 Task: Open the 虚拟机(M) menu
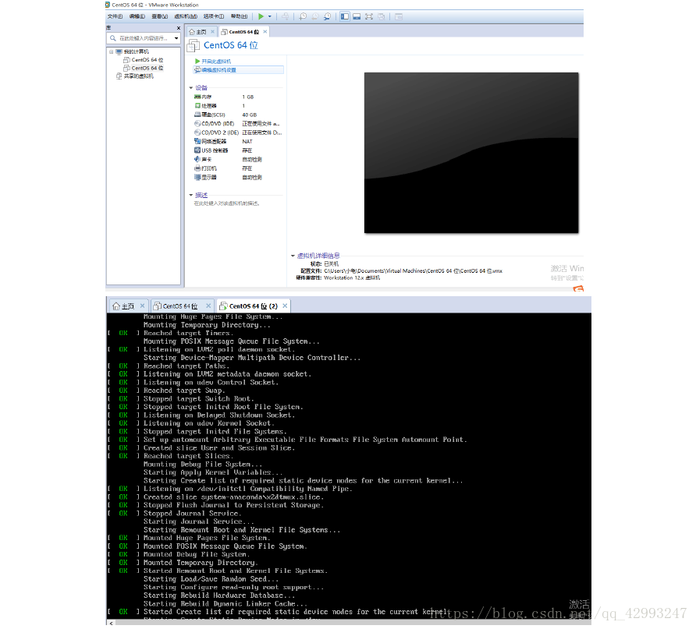[x=186, y=16]
